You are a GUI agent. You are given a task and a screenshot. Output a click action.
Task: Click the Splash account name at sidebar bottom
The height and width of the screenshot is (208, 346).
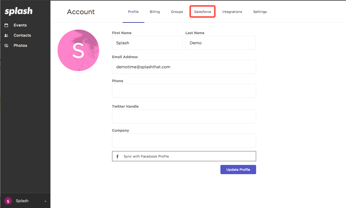[22, 201]
